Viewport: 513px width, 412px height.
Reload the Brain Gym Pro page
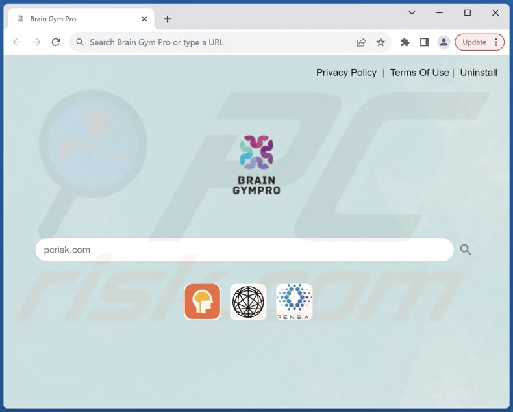(56, 42)
